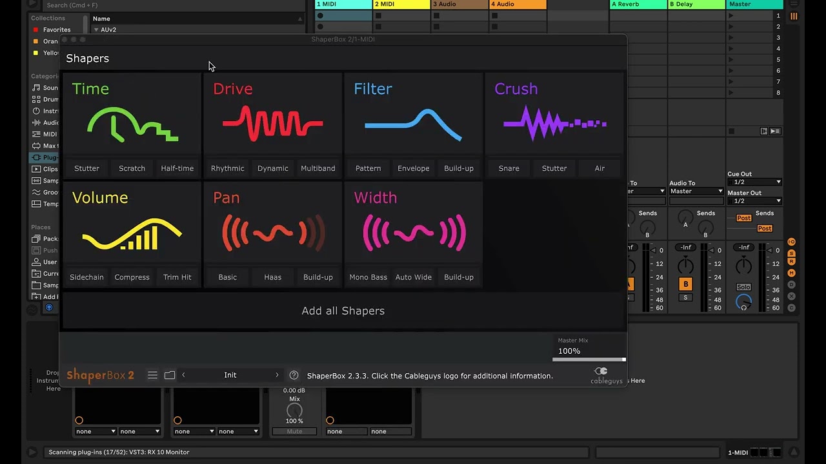
Task: Open second 'none' dropdown in device panel
Action: tap(139, 431)
